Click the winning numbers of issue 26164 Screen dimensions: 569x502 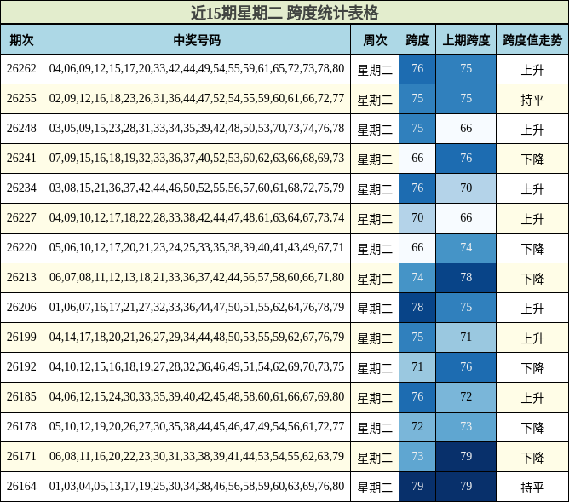197,486
